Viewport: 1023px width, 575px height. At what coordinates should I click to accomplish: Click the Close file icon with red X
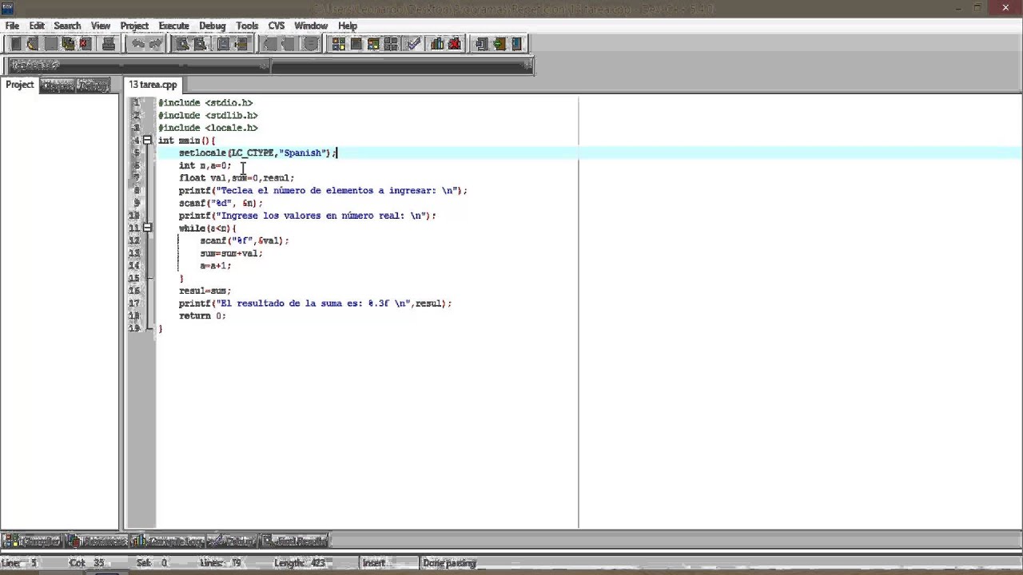(x=86, y=44)
